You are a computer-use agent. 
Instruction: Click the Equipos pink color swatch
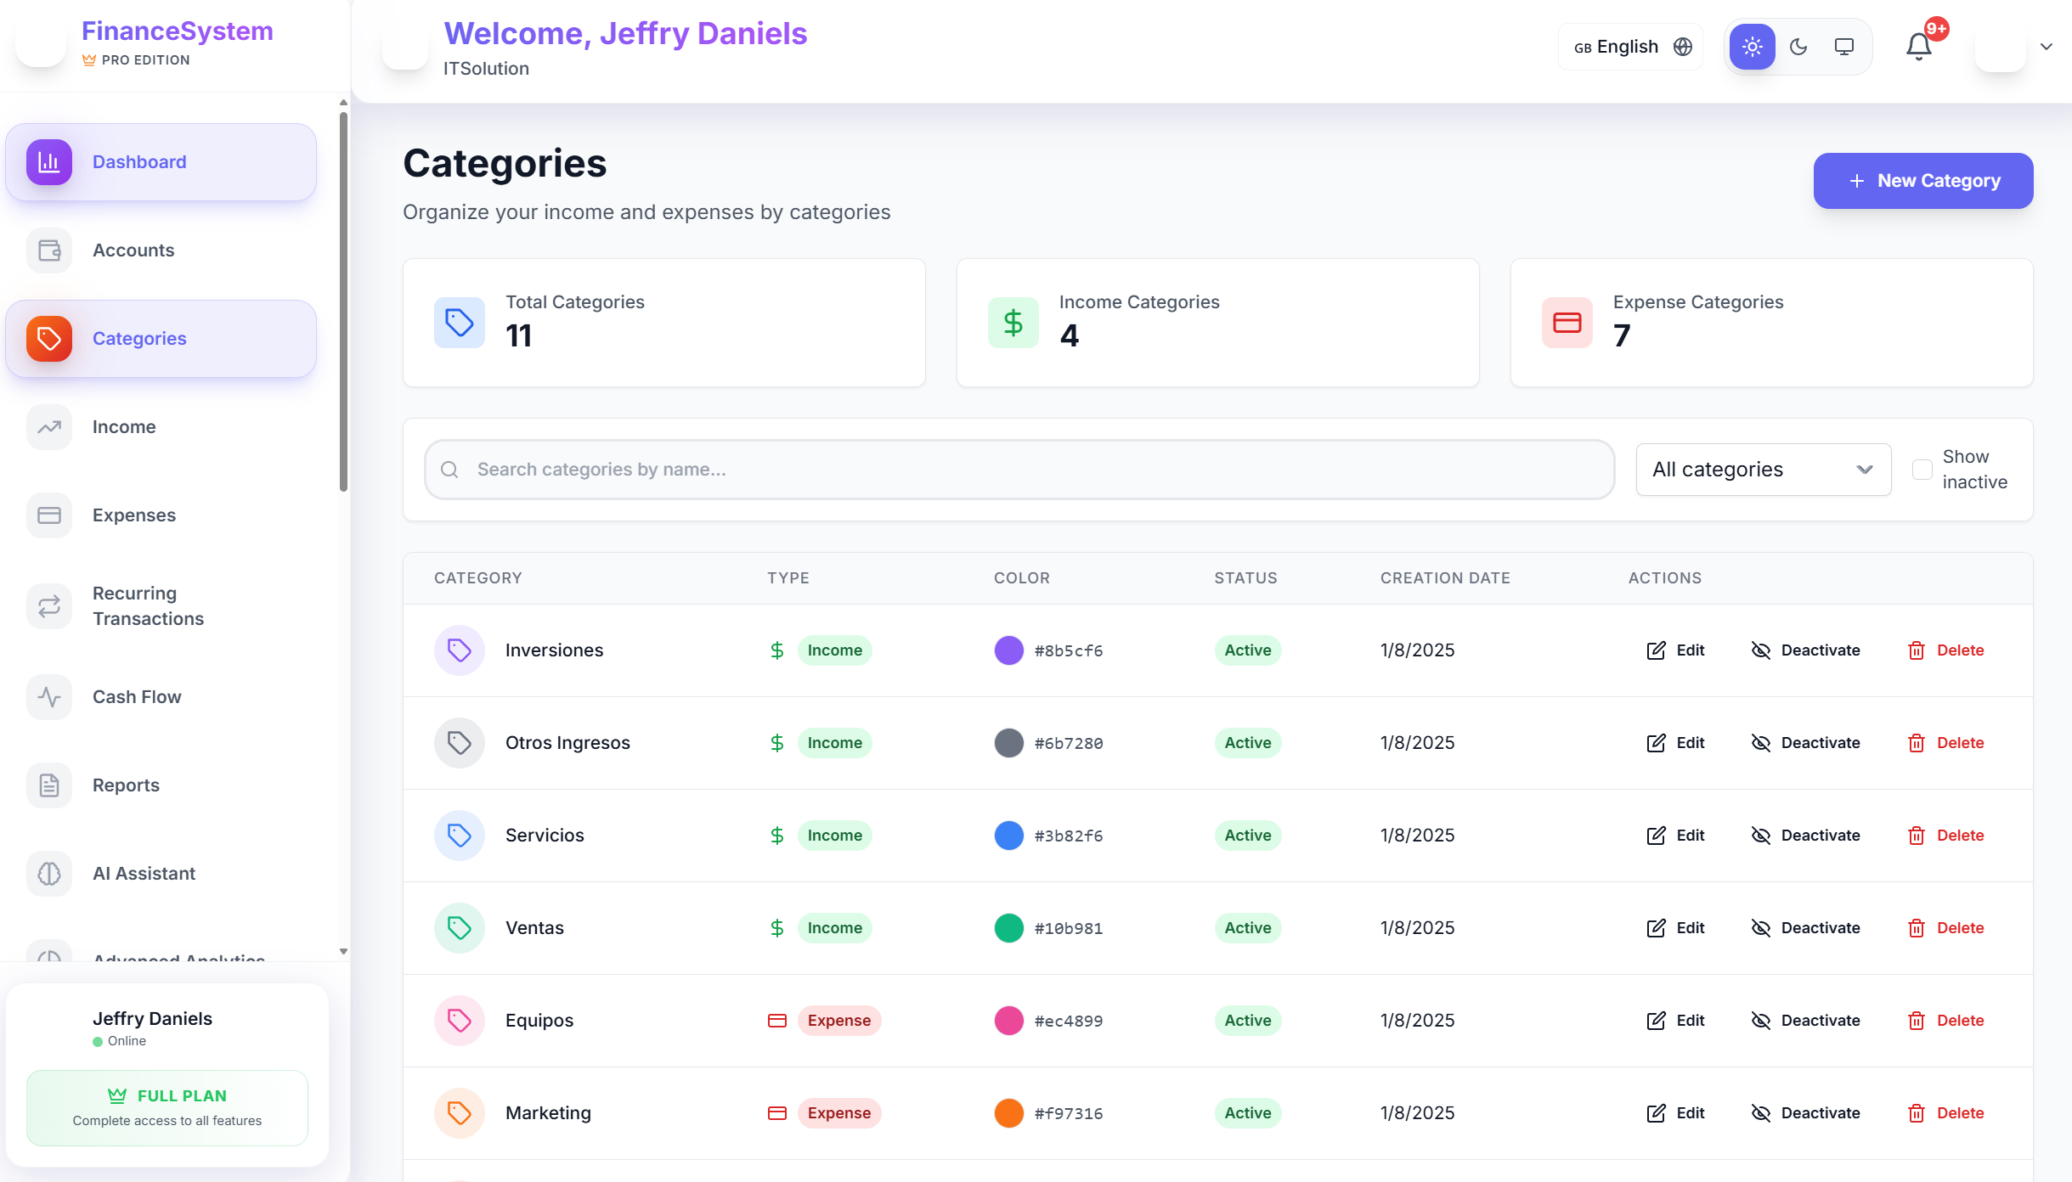(x=1009, y=1021)
